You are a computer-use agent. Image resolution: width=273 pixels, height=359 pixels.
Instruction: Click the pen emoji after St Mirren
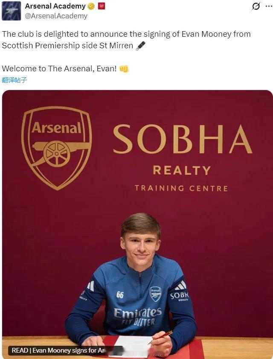[140, 46]
